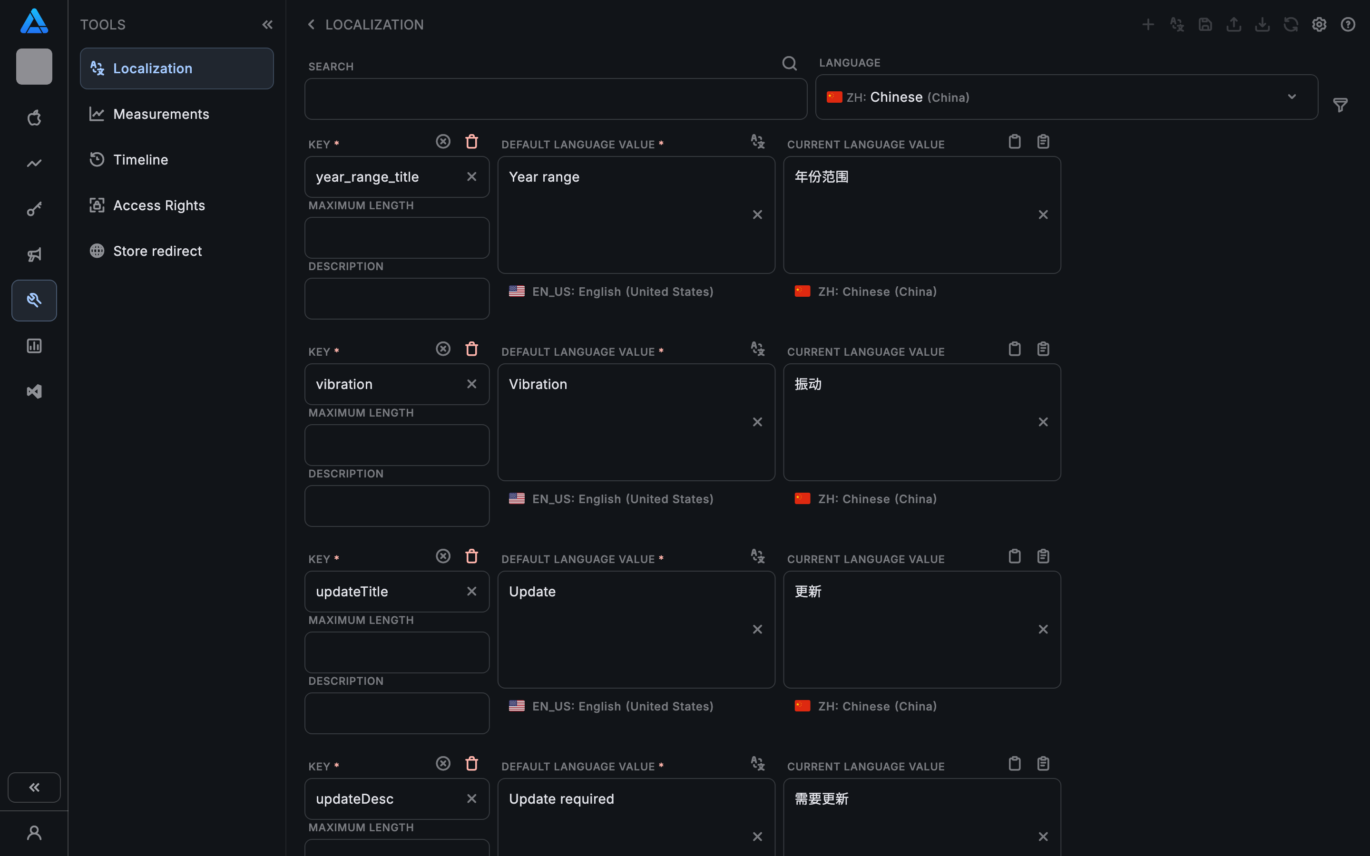The image size is (1370, 856).
Task: Open the language dropdown showing Chinese
Action: 1066,97
